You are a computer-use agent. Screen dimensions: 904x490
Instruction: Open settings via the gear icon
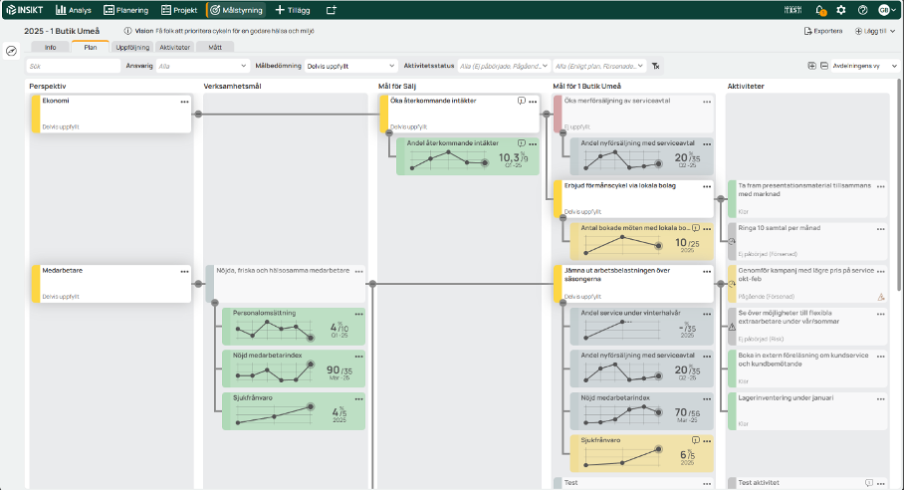(841, 10)
